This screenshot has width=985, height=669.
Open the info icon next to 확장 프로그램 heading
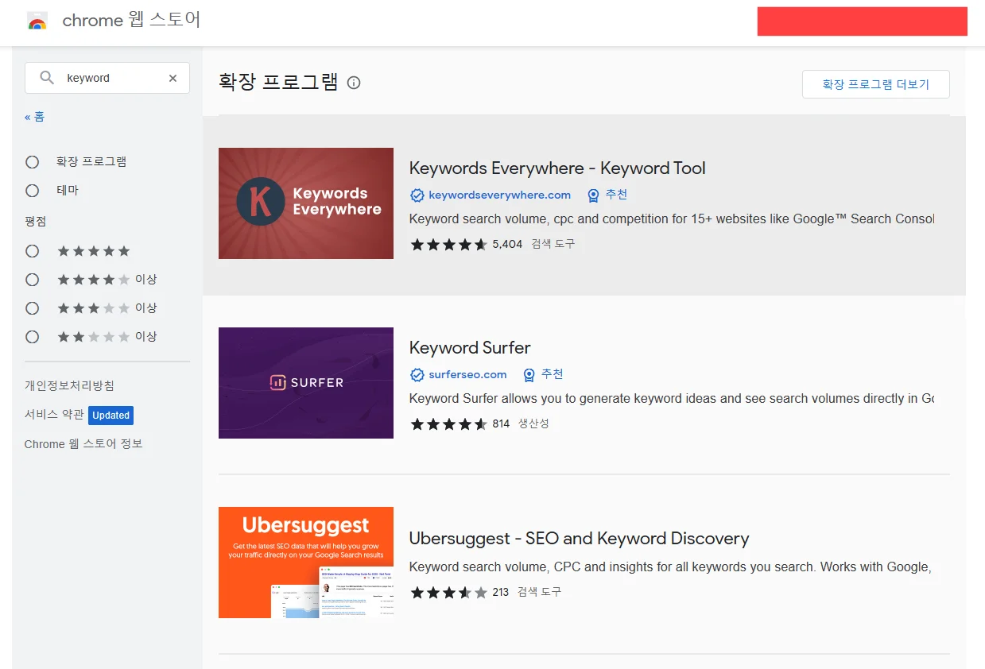tap(354, 83)
